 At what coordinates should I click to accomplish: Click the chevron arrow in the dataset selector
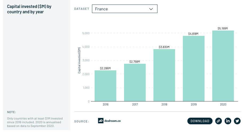(x=151, y=9)
